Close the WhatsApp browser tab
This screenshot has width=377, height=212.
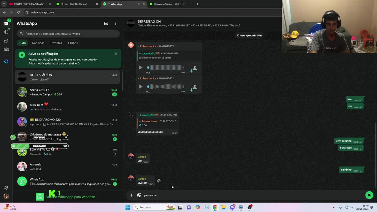pyautogui.click(x=144, y=4)
